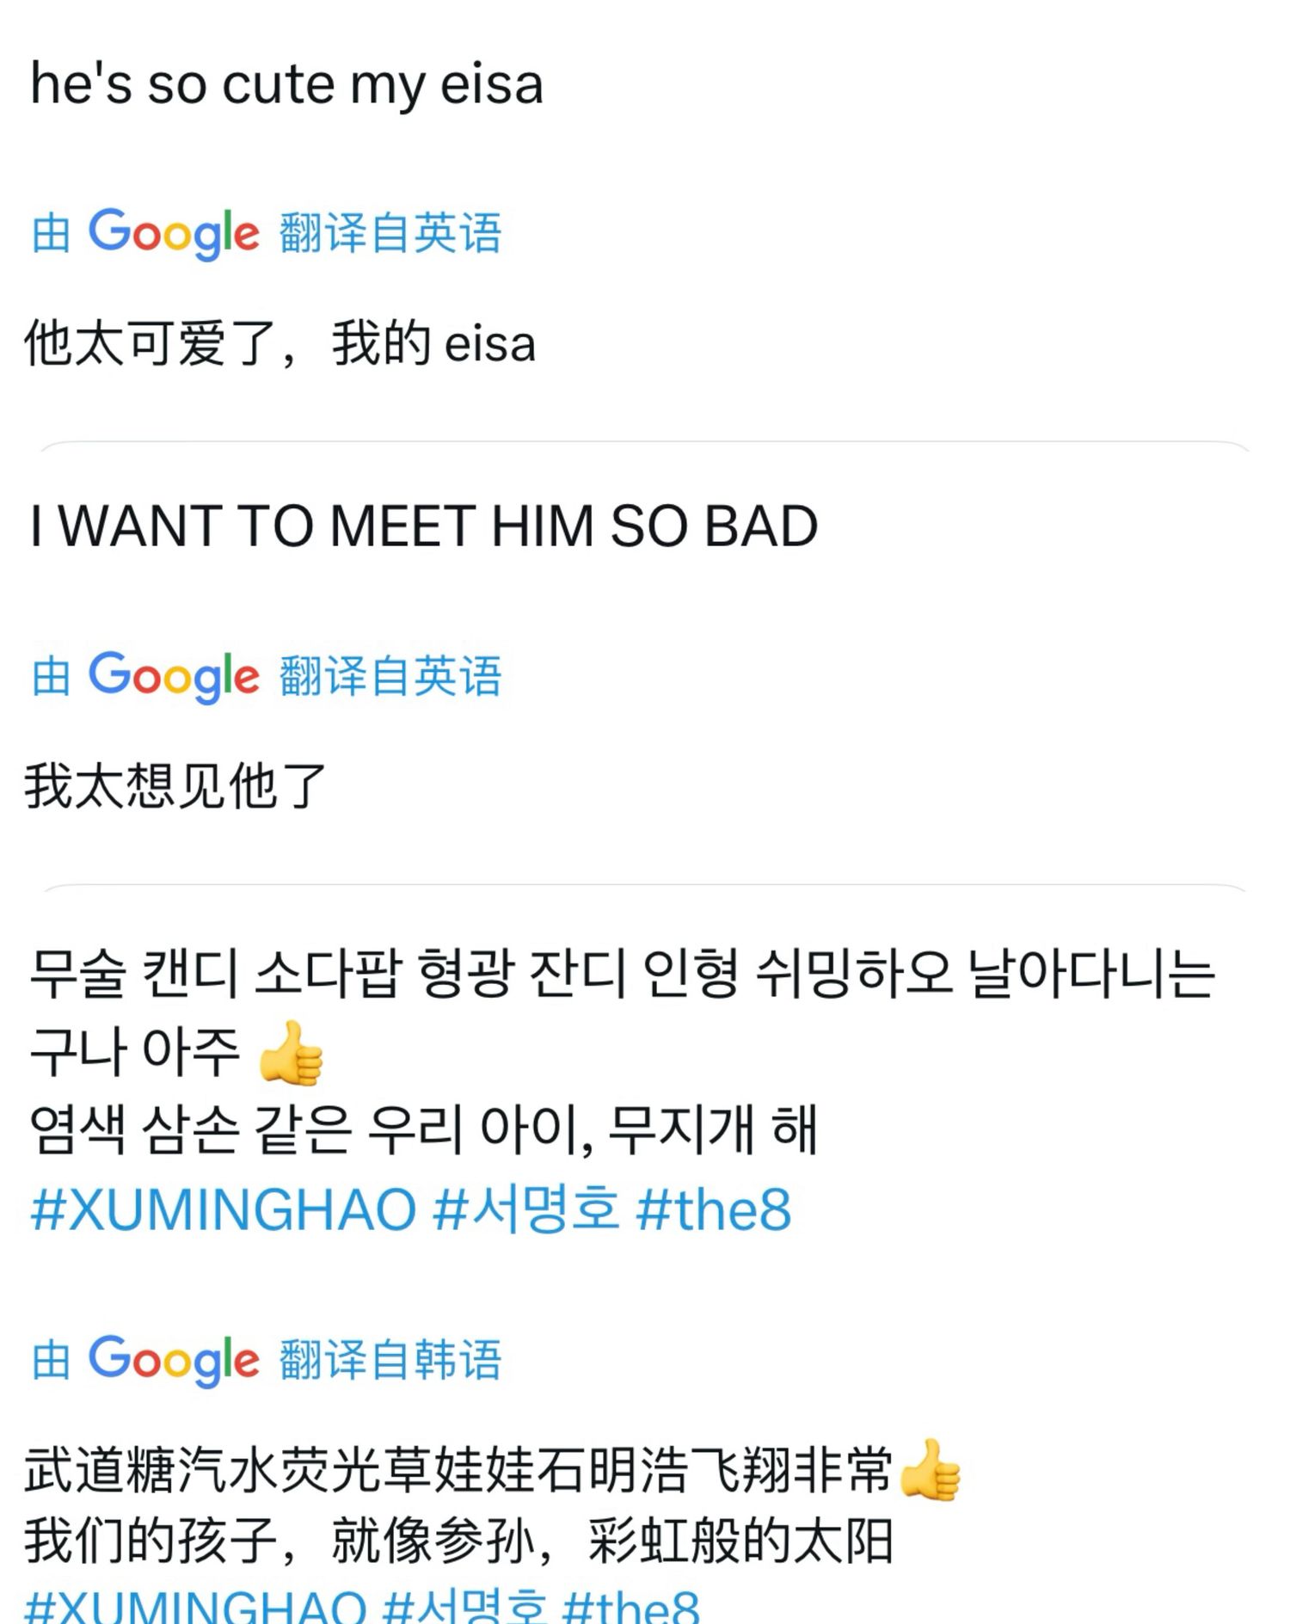The image size is (1290, 1624).
Task: Click the Korean line '염색 삼손 같은 우리 아이'
Action: coord(310,1129)
